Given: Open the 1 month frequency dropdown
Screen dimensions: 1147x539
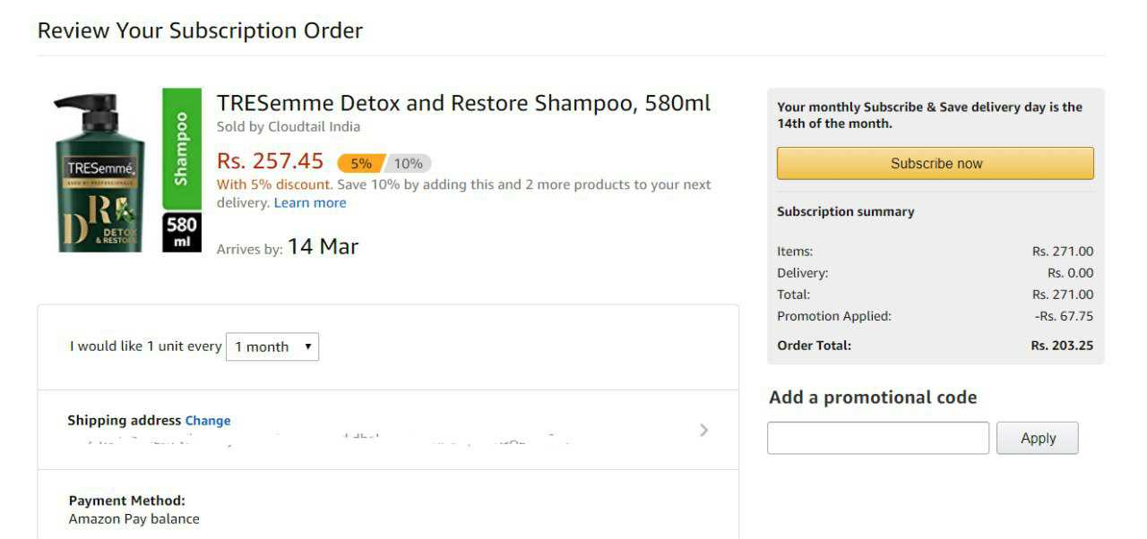Looking at the screenshot, I should (x=272, y=347).
